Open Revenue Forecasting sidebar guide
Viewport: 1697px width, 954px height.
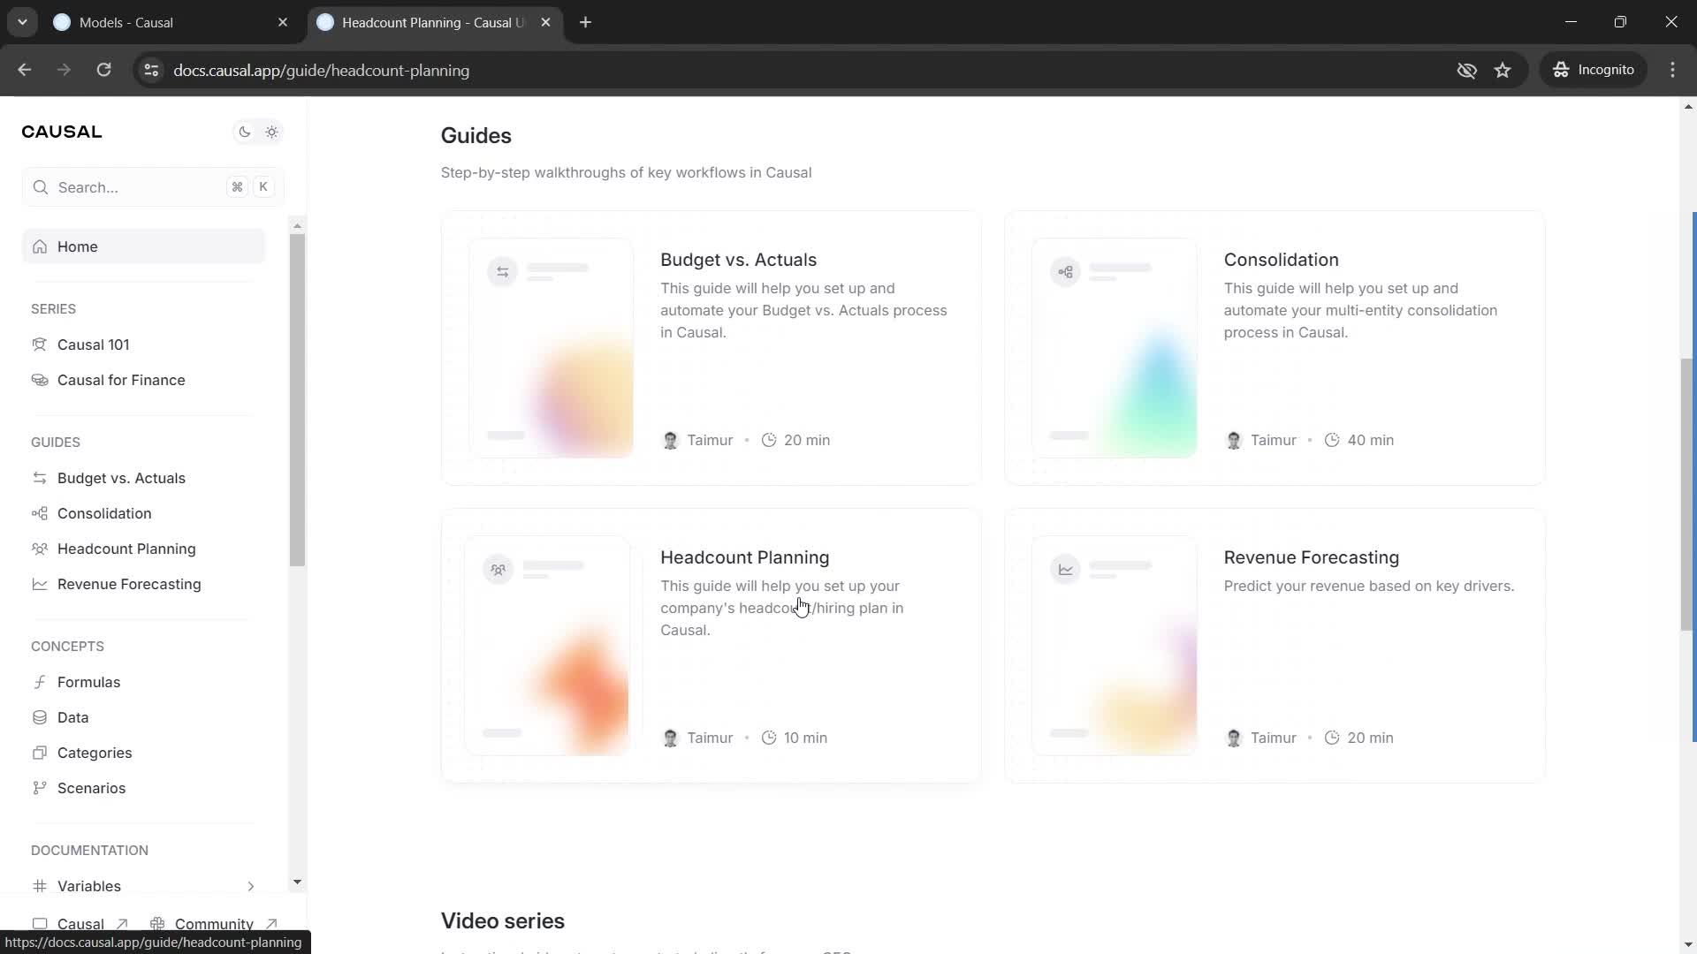[x=129, y=584]
